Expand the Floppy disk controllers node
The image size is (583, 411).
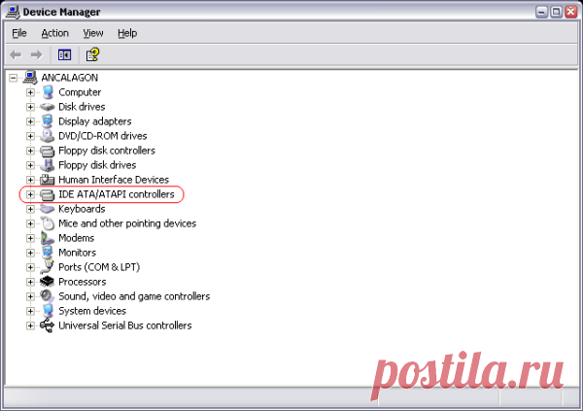[30, 151]
